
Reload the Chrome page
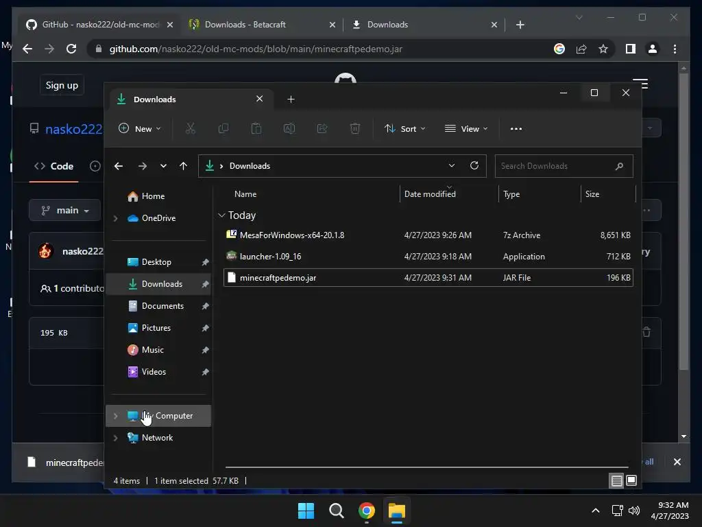point(71,49)
